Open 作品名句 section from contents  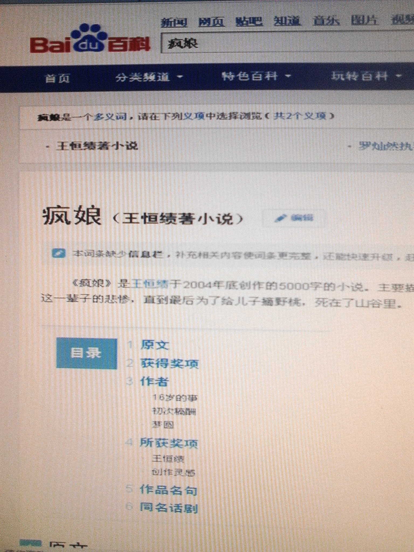[168, 490]
